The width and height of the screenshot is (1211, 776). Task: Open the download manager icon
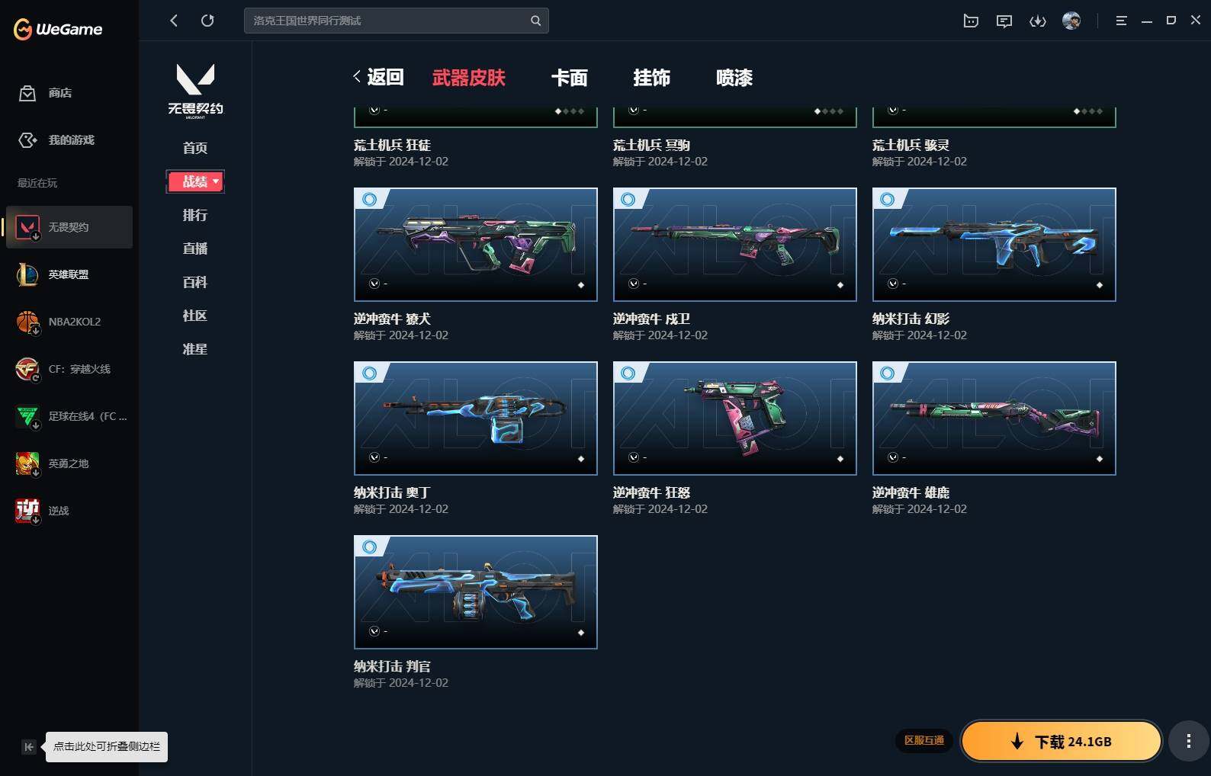[x=1038, y=21]
